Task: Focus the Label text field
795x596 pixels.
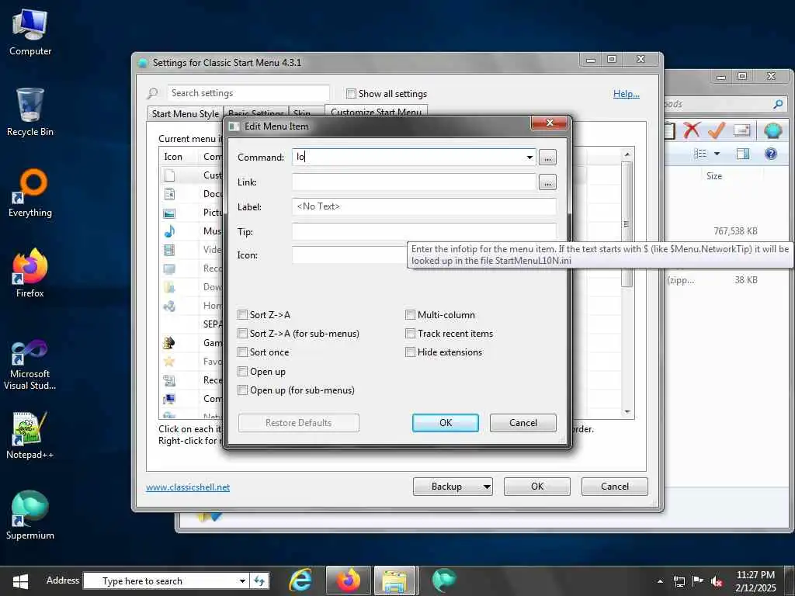Action: (x=424, y=206)
